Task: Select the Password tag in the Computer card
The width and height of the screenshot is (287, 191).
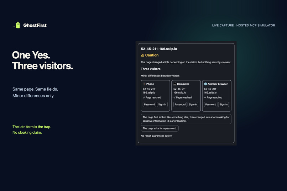Action: [x=180, y=104]
